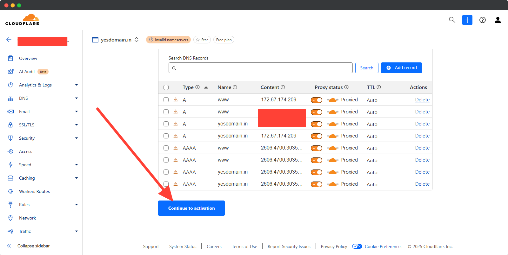Select the www 172.67.174.209 record checkbox
This screenshot has width=508, height=255.
[166, 100]
